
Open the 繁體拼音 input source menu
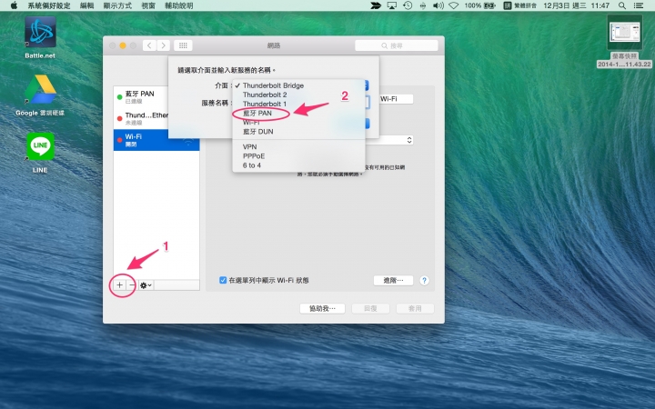520,5
